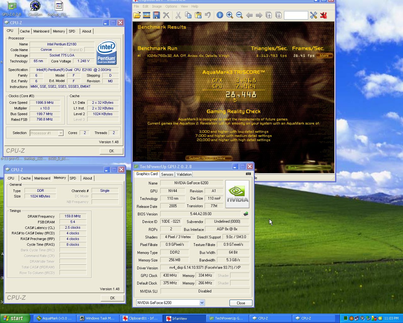The image size is (403, 323).
Task: Click the DRAM Frequency value 159.8 MHz
Action: click(x=73, y=216)
